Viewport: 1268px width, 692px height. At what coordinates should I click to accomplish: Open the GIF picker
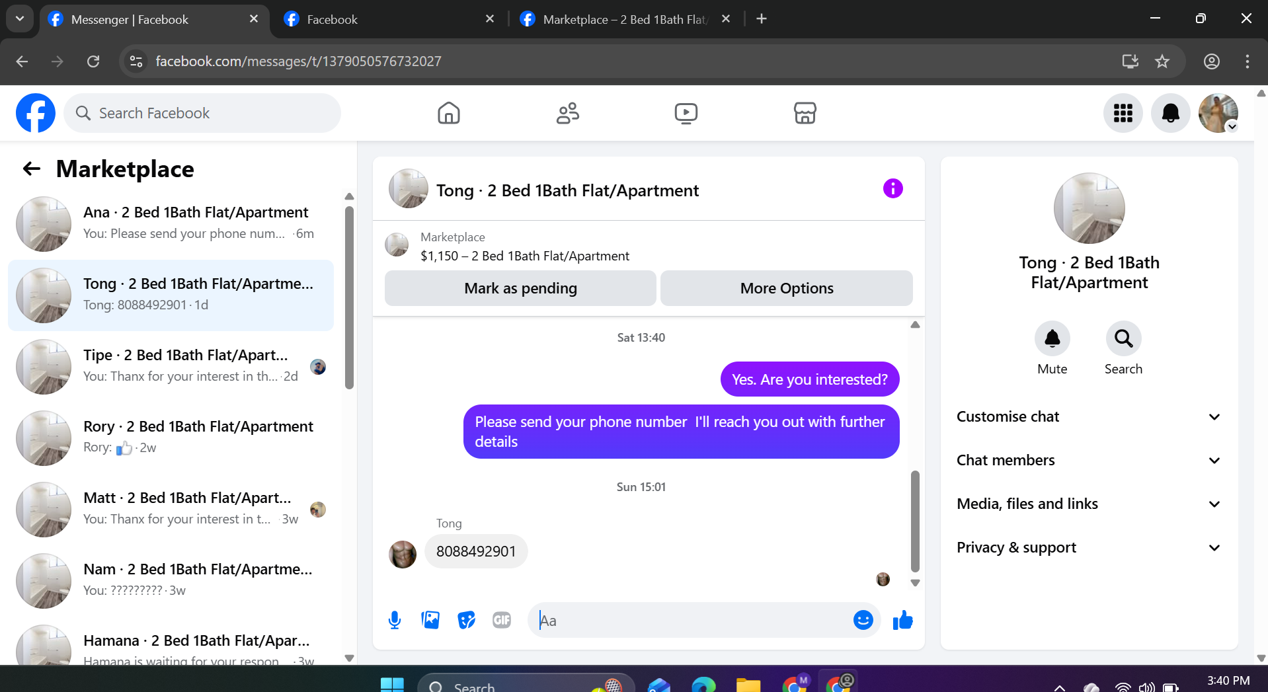click(502, 620)
